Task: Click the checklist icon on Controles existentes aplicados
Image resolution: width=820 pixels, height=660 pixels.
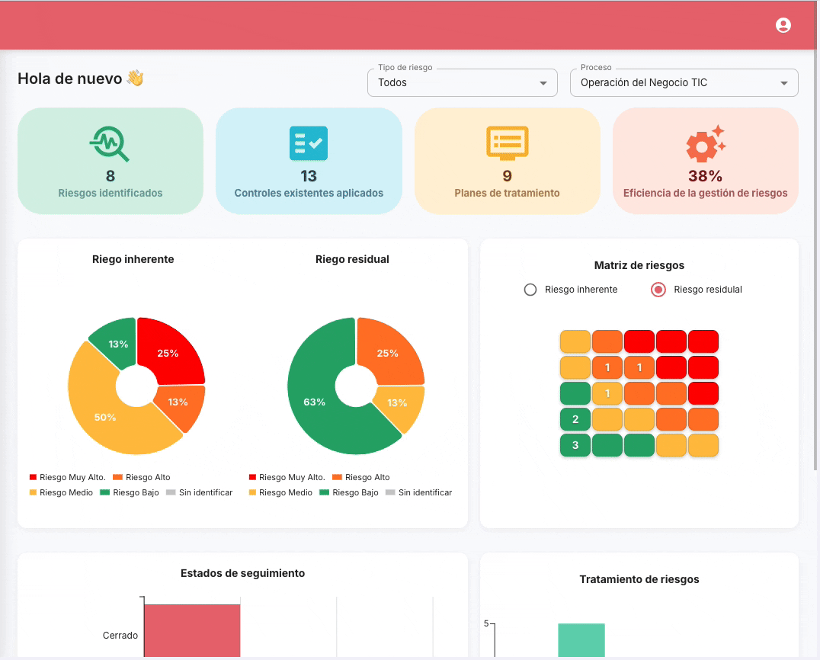Action: pos(309,143)
